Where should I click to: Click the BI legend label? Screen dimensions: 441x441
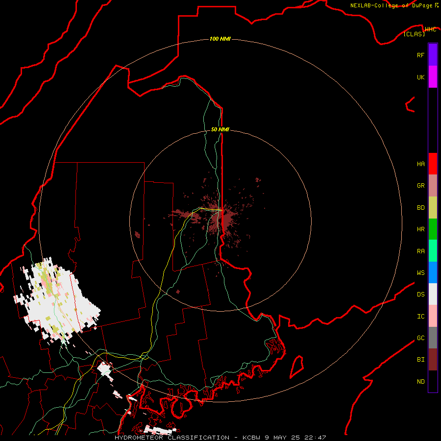pos(420,360)
